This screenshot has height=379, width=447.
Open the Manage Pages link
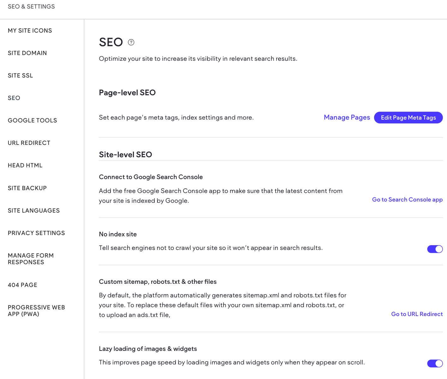pyautogui.click(x=347, y=118)
